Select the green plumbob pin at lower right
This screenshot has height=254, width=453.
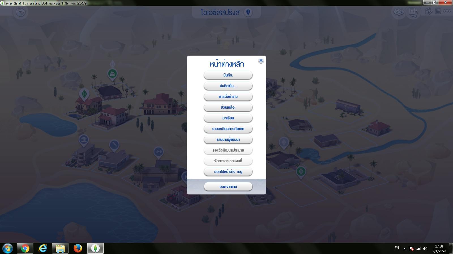coord(301,172)
